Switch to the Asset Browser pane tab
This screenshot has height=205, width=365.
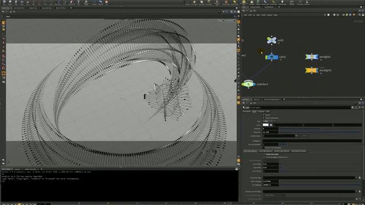(x=269, y=7)
